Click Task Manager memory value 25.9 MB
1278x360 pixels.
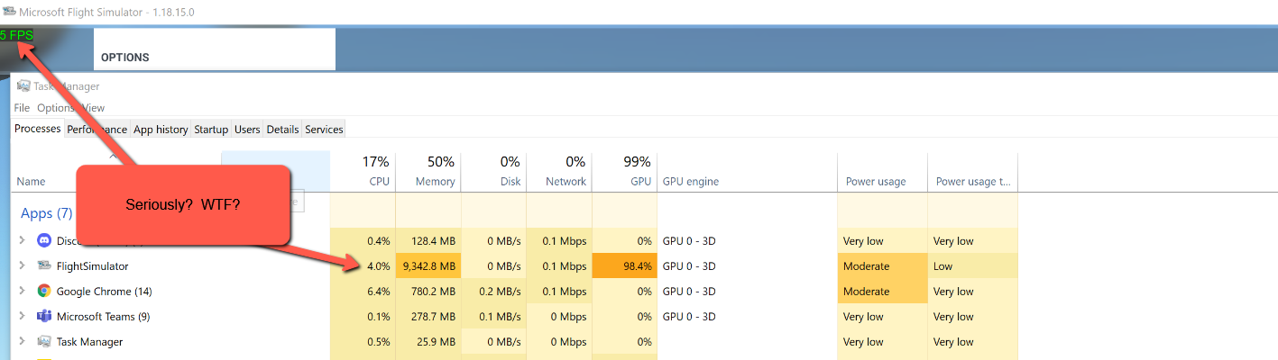click(428, 342)
